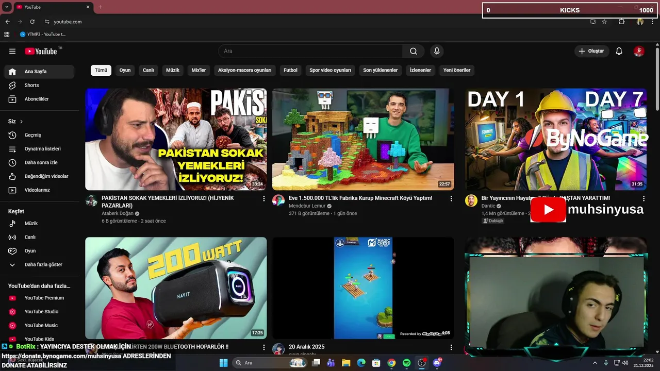
Task: Open the notifications bell
Action: (x=619, y=51)
